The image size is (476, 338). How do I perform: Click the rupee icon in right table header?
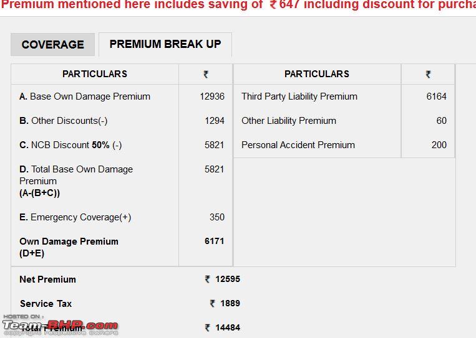[428, 74]
